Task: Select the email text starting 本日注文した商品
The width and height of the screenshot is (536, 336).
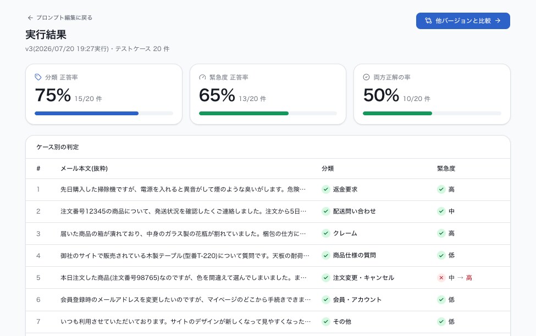Action: [x=184, y=278]
